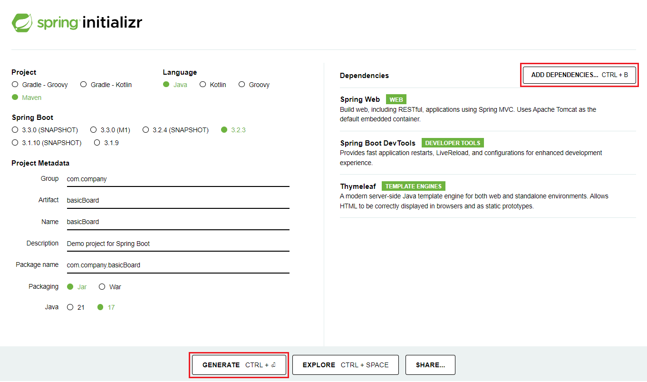Select Java version 17
This screenshot has width=647, height=382.
106,307
